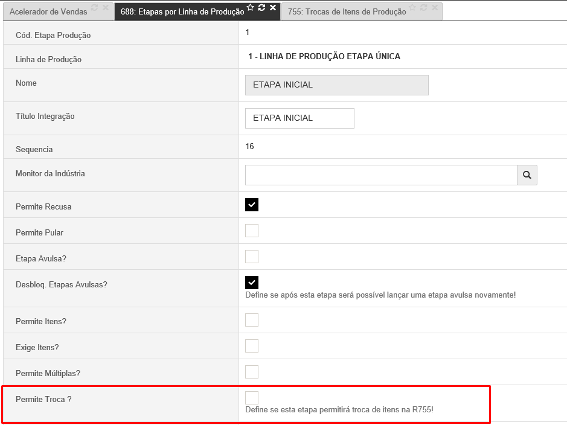
Task: Click the Monitor da Indústria label
Action: tap(50, 173)
